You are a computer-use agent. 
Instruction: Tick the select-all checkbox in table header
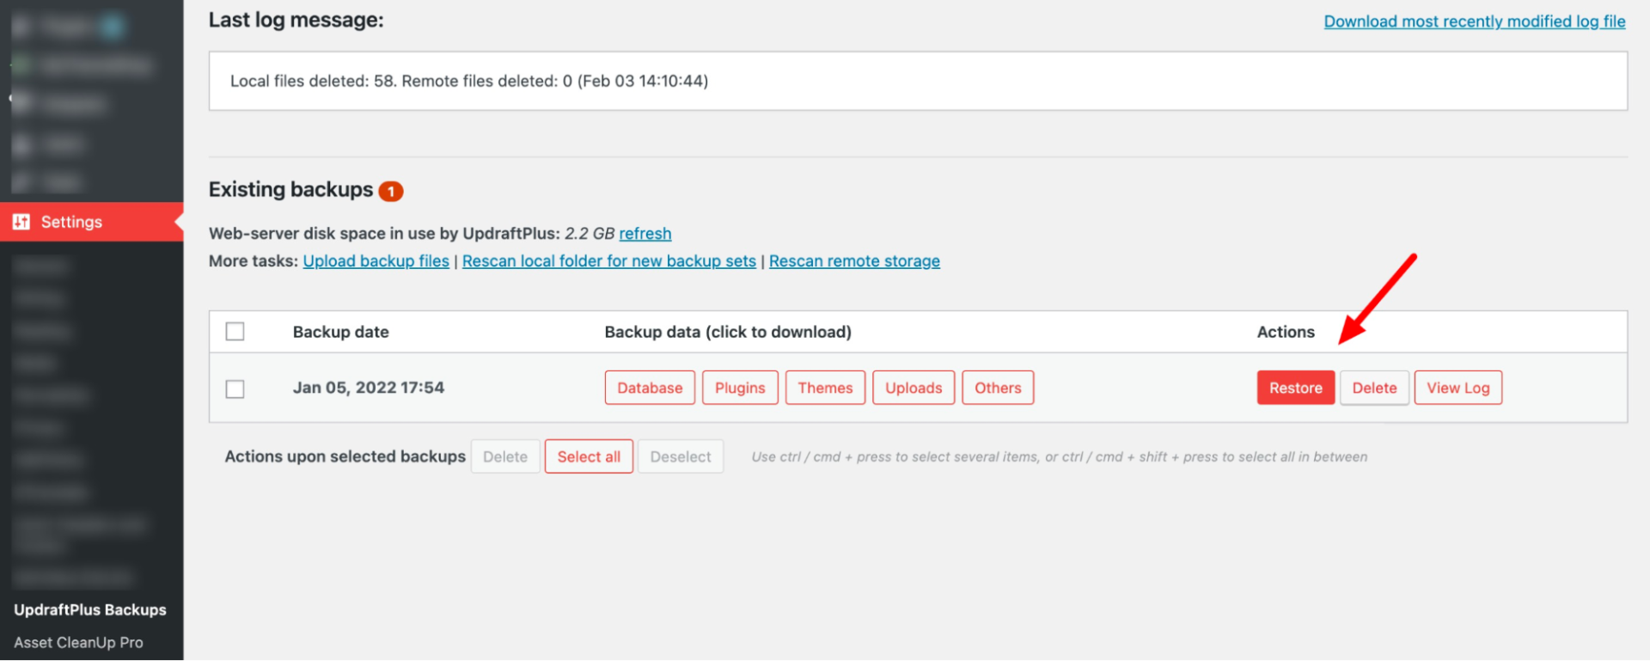[235, 332]
